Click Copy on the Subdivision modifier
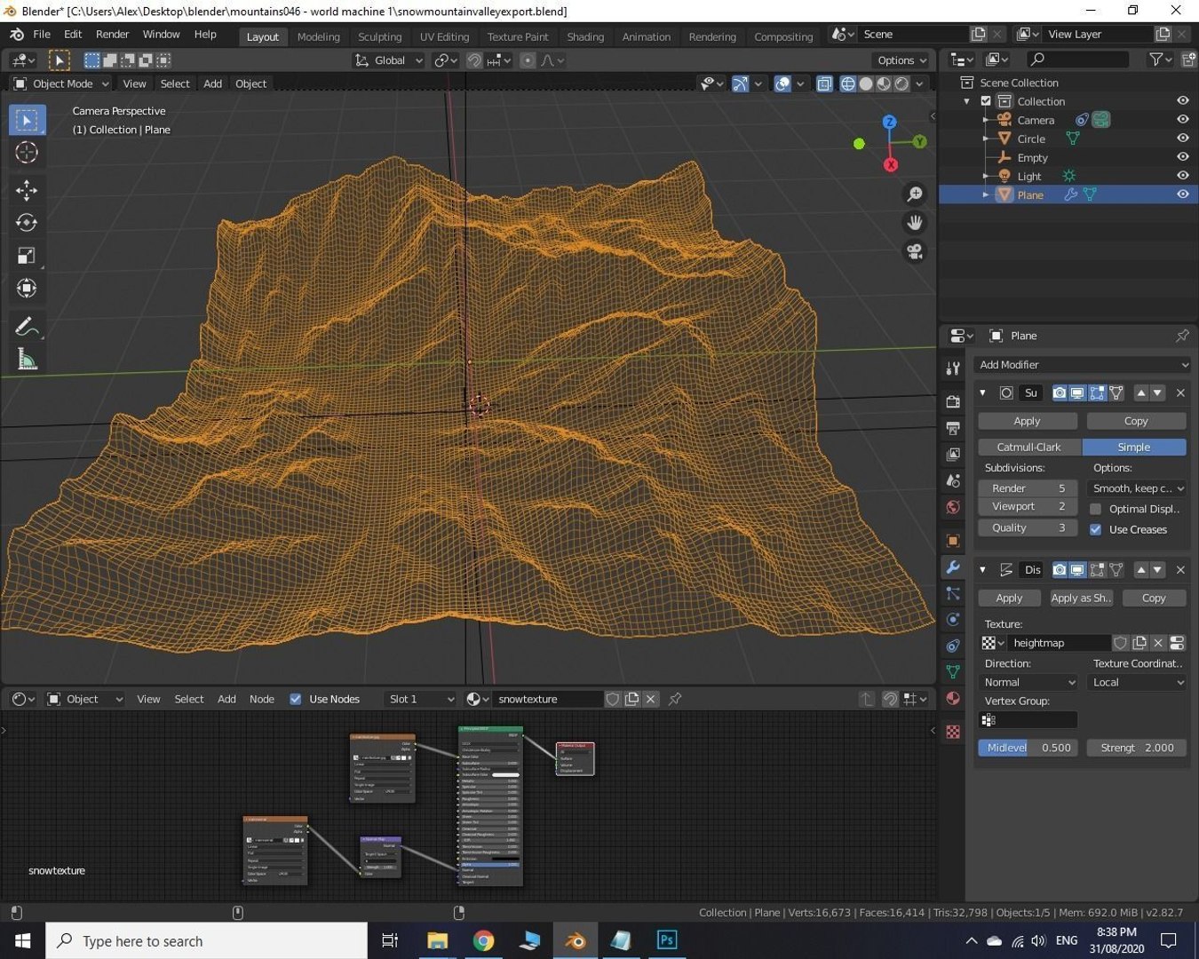Viewport: 1199px width, 959px height. pos(1136,421)
